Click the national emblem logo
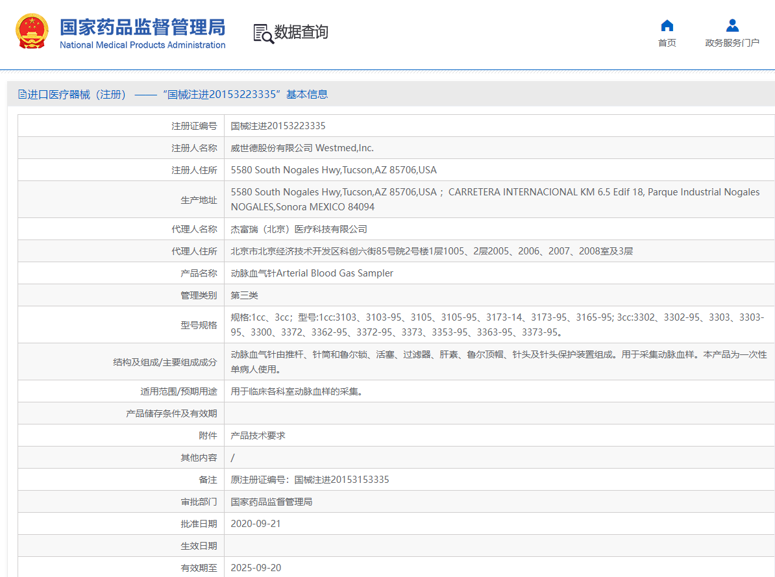This screenshot has width=775, height=577. pos(32,31)
